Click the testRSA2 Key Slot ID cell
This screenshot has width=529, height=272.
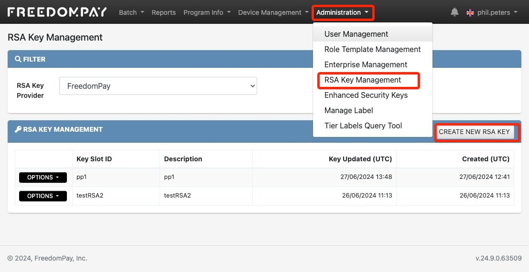pos(116,196)
